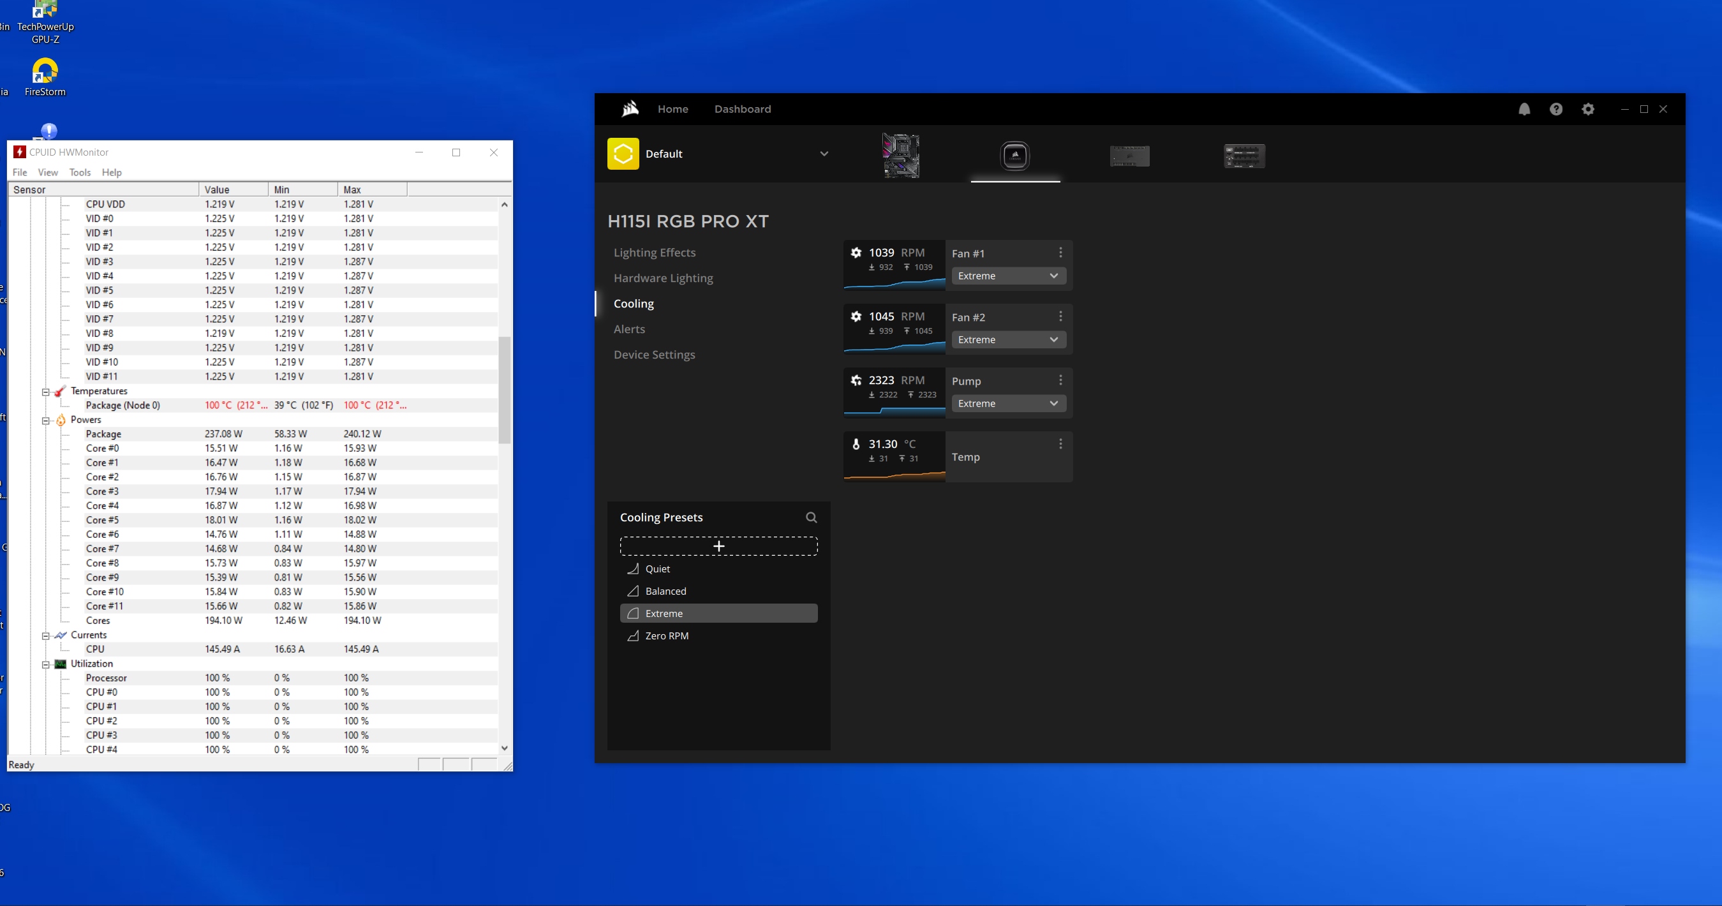Screen dimensions: 1722x906
Task: Open Fan #2 Extreme preset dropdown
Action: coord(1008,339)
